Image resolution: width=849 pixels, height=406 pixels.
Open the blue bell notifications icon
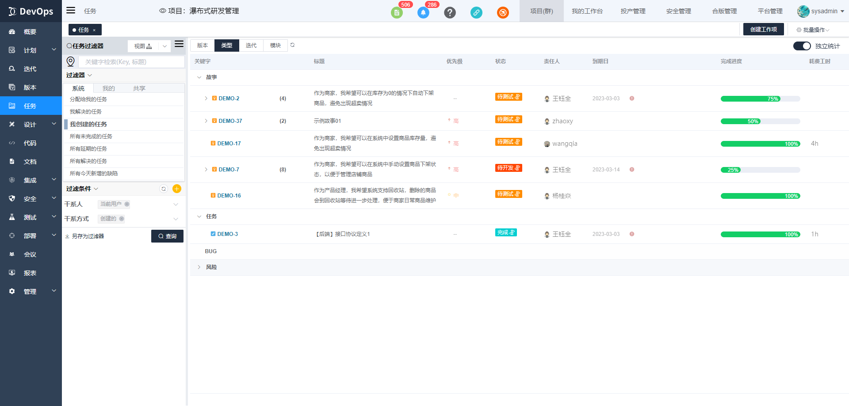423,13
